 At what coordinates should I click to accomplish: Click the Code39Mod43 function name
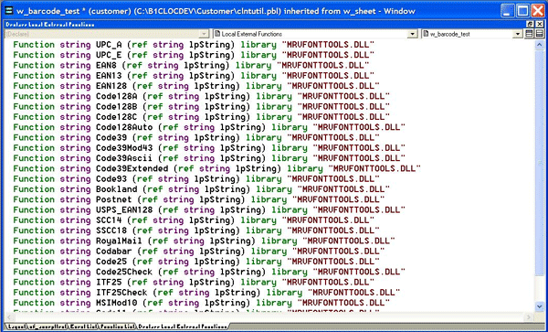tap(124, 148)
